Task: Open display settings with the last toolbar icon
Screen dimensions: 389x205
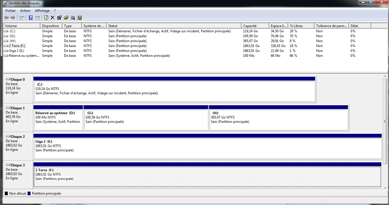Action: (80, 18)
